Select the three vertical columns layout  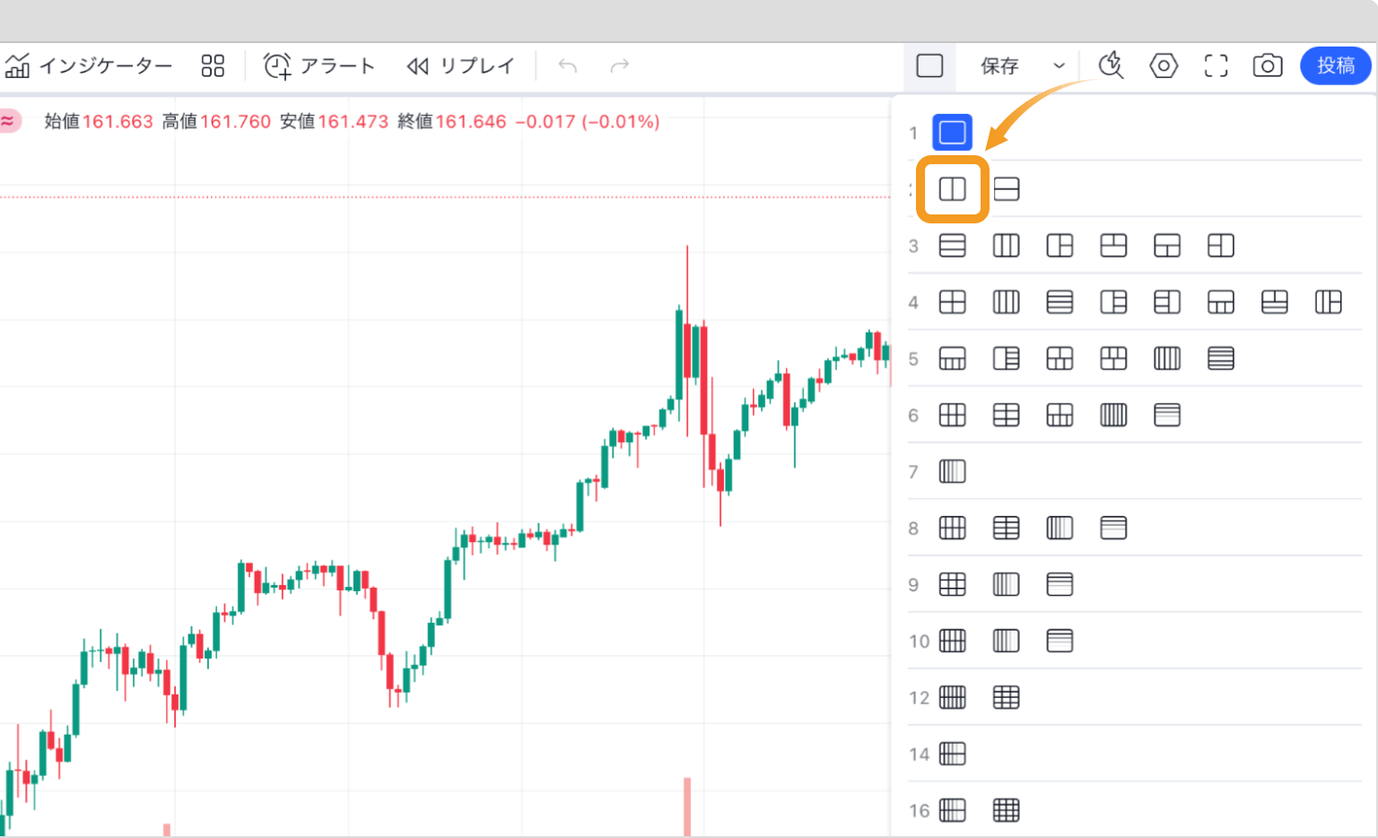[1007, 246]
